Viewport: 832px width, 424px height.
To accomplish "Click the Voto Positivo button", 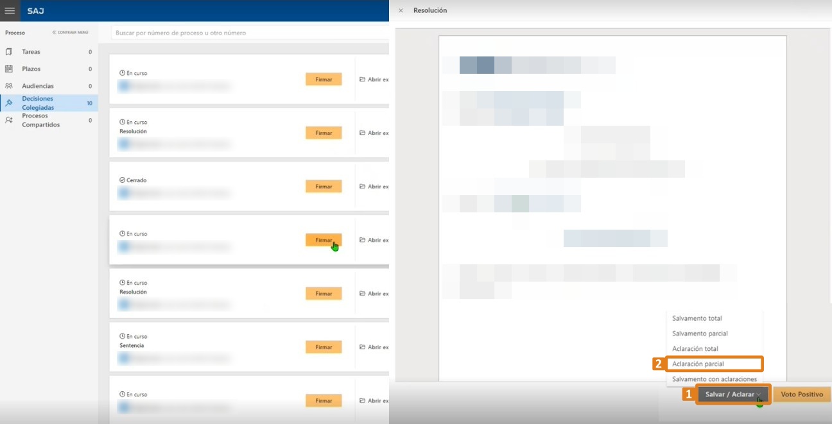I will point(802,394).
